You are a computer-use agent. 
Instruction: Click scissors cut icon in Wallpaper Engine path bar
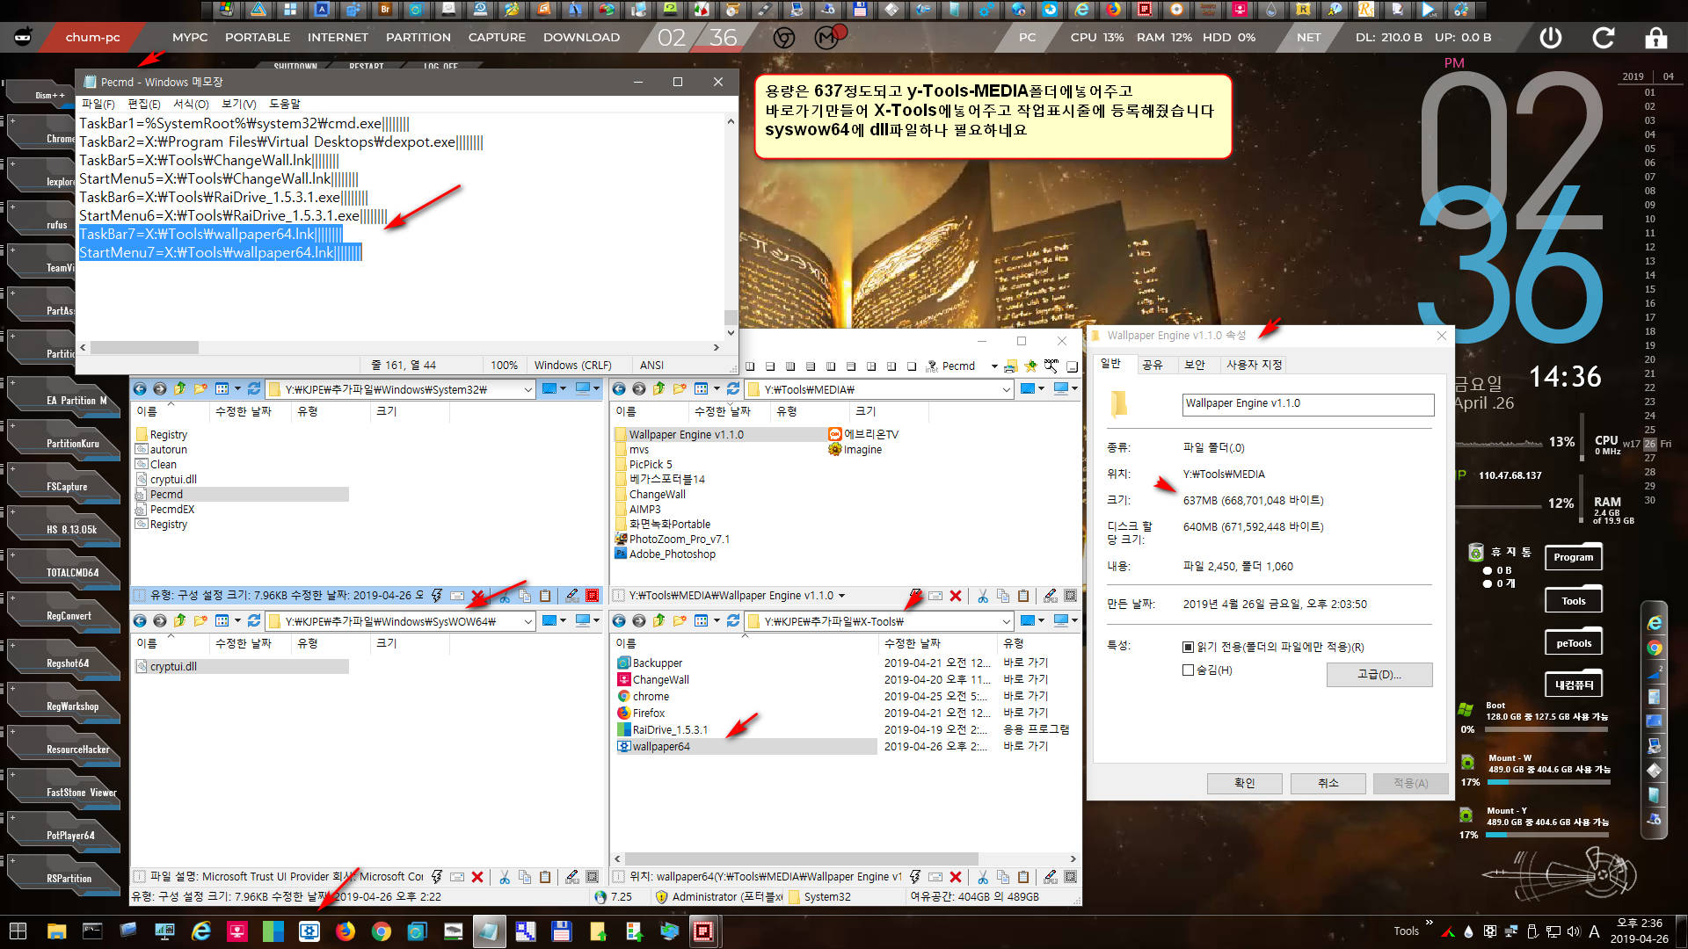coord(983,596)
